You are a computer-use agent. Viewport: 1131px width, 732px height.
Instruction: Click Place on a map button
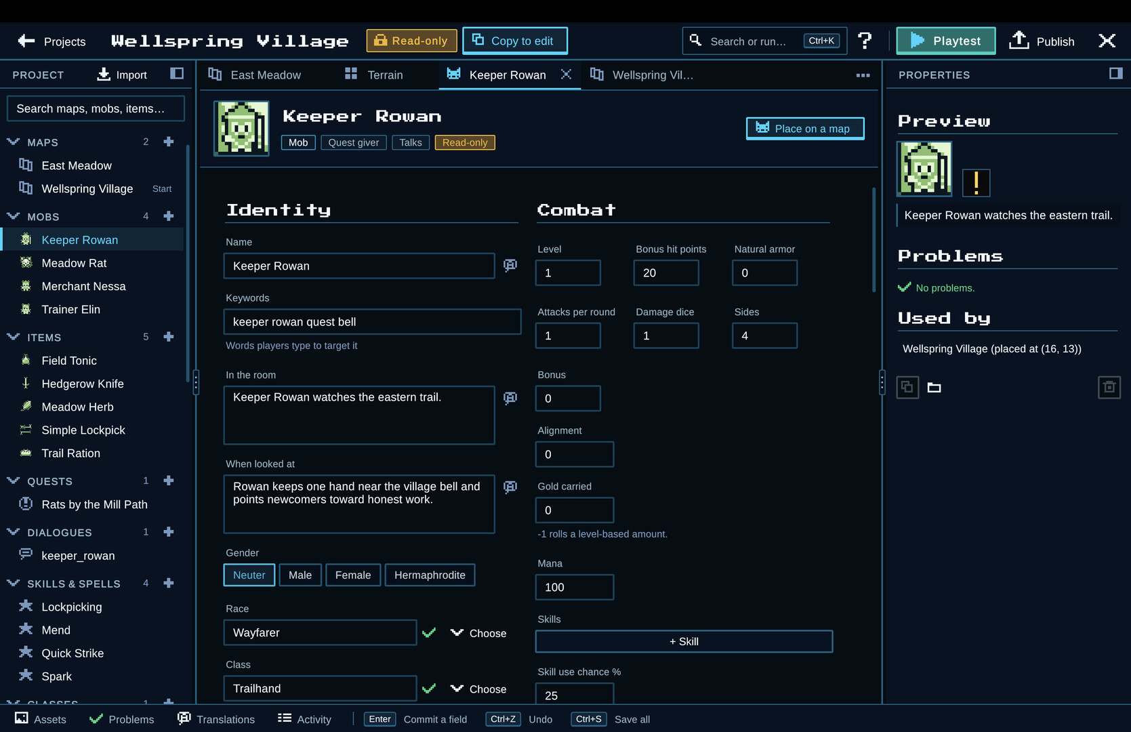[805, 128]
